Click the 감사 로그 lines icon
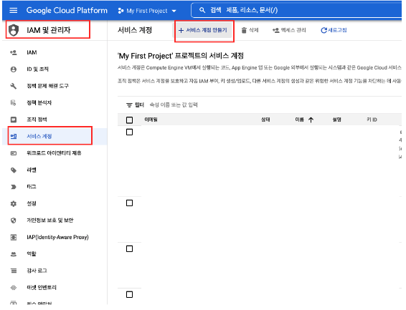Image resolution: width=406 pixels, height=310 pixels. click(14, 271)
